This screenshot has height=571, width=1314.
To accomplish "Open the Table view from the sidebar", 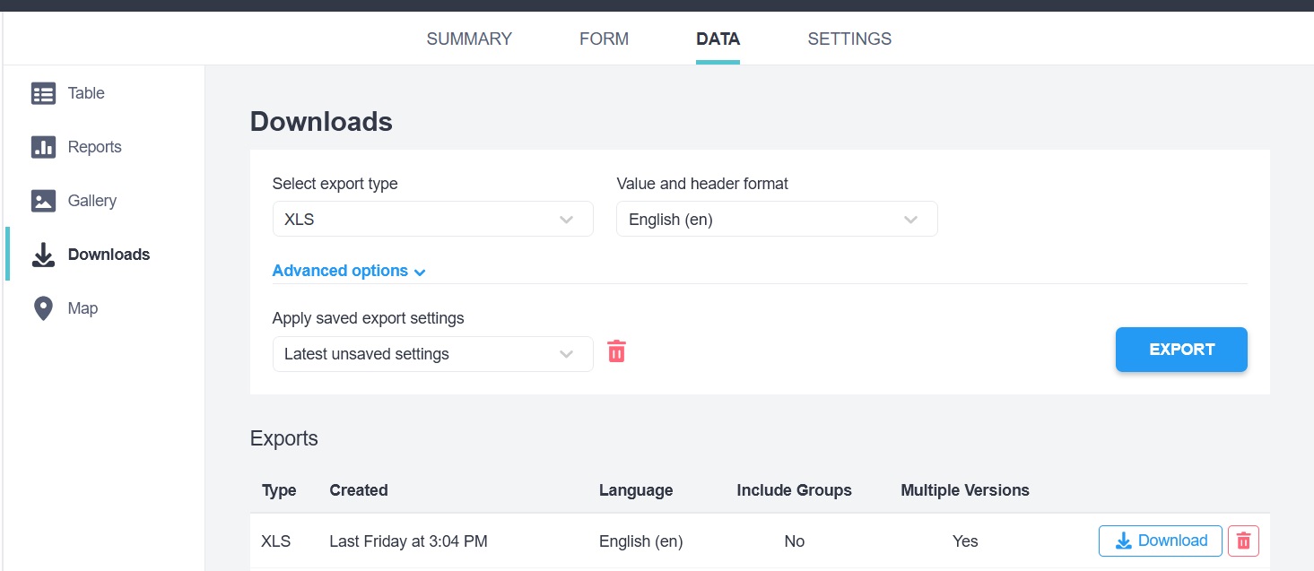I will (85, 92).
